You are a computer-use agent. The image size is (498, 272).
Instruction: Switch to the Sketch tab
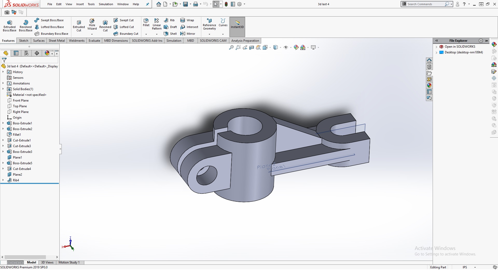pos(24,41)
